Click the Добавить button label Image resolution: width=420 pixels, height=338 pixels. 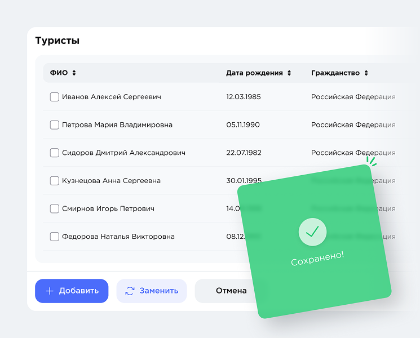tap(79, 291)
